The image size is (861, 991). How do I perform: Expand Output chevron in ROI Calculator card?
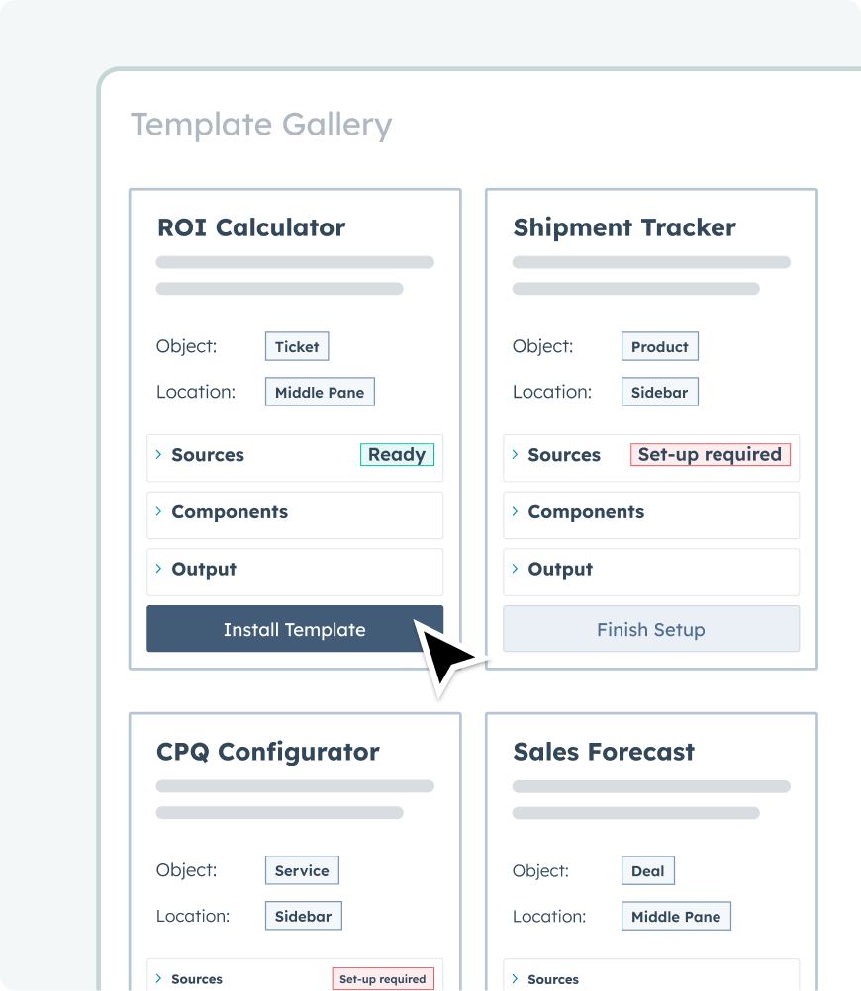click(x=158, y=569)
